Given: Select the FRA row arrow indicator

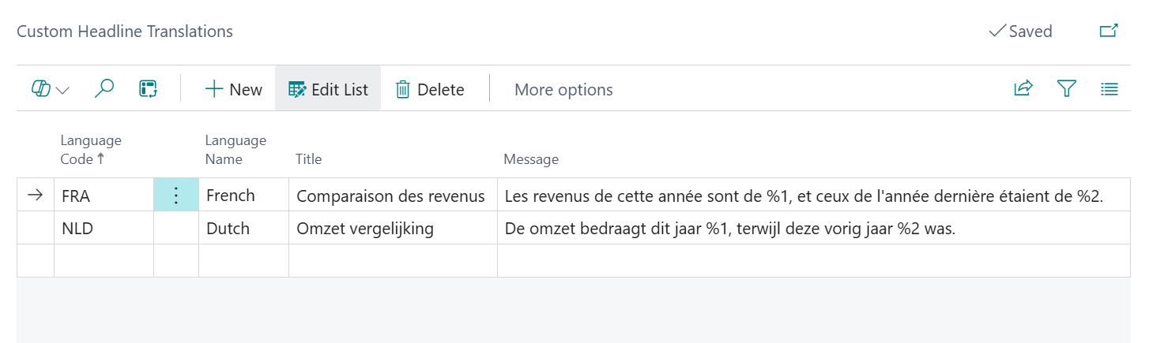Looking at the screenshot, I should click(x=35, y=196).
